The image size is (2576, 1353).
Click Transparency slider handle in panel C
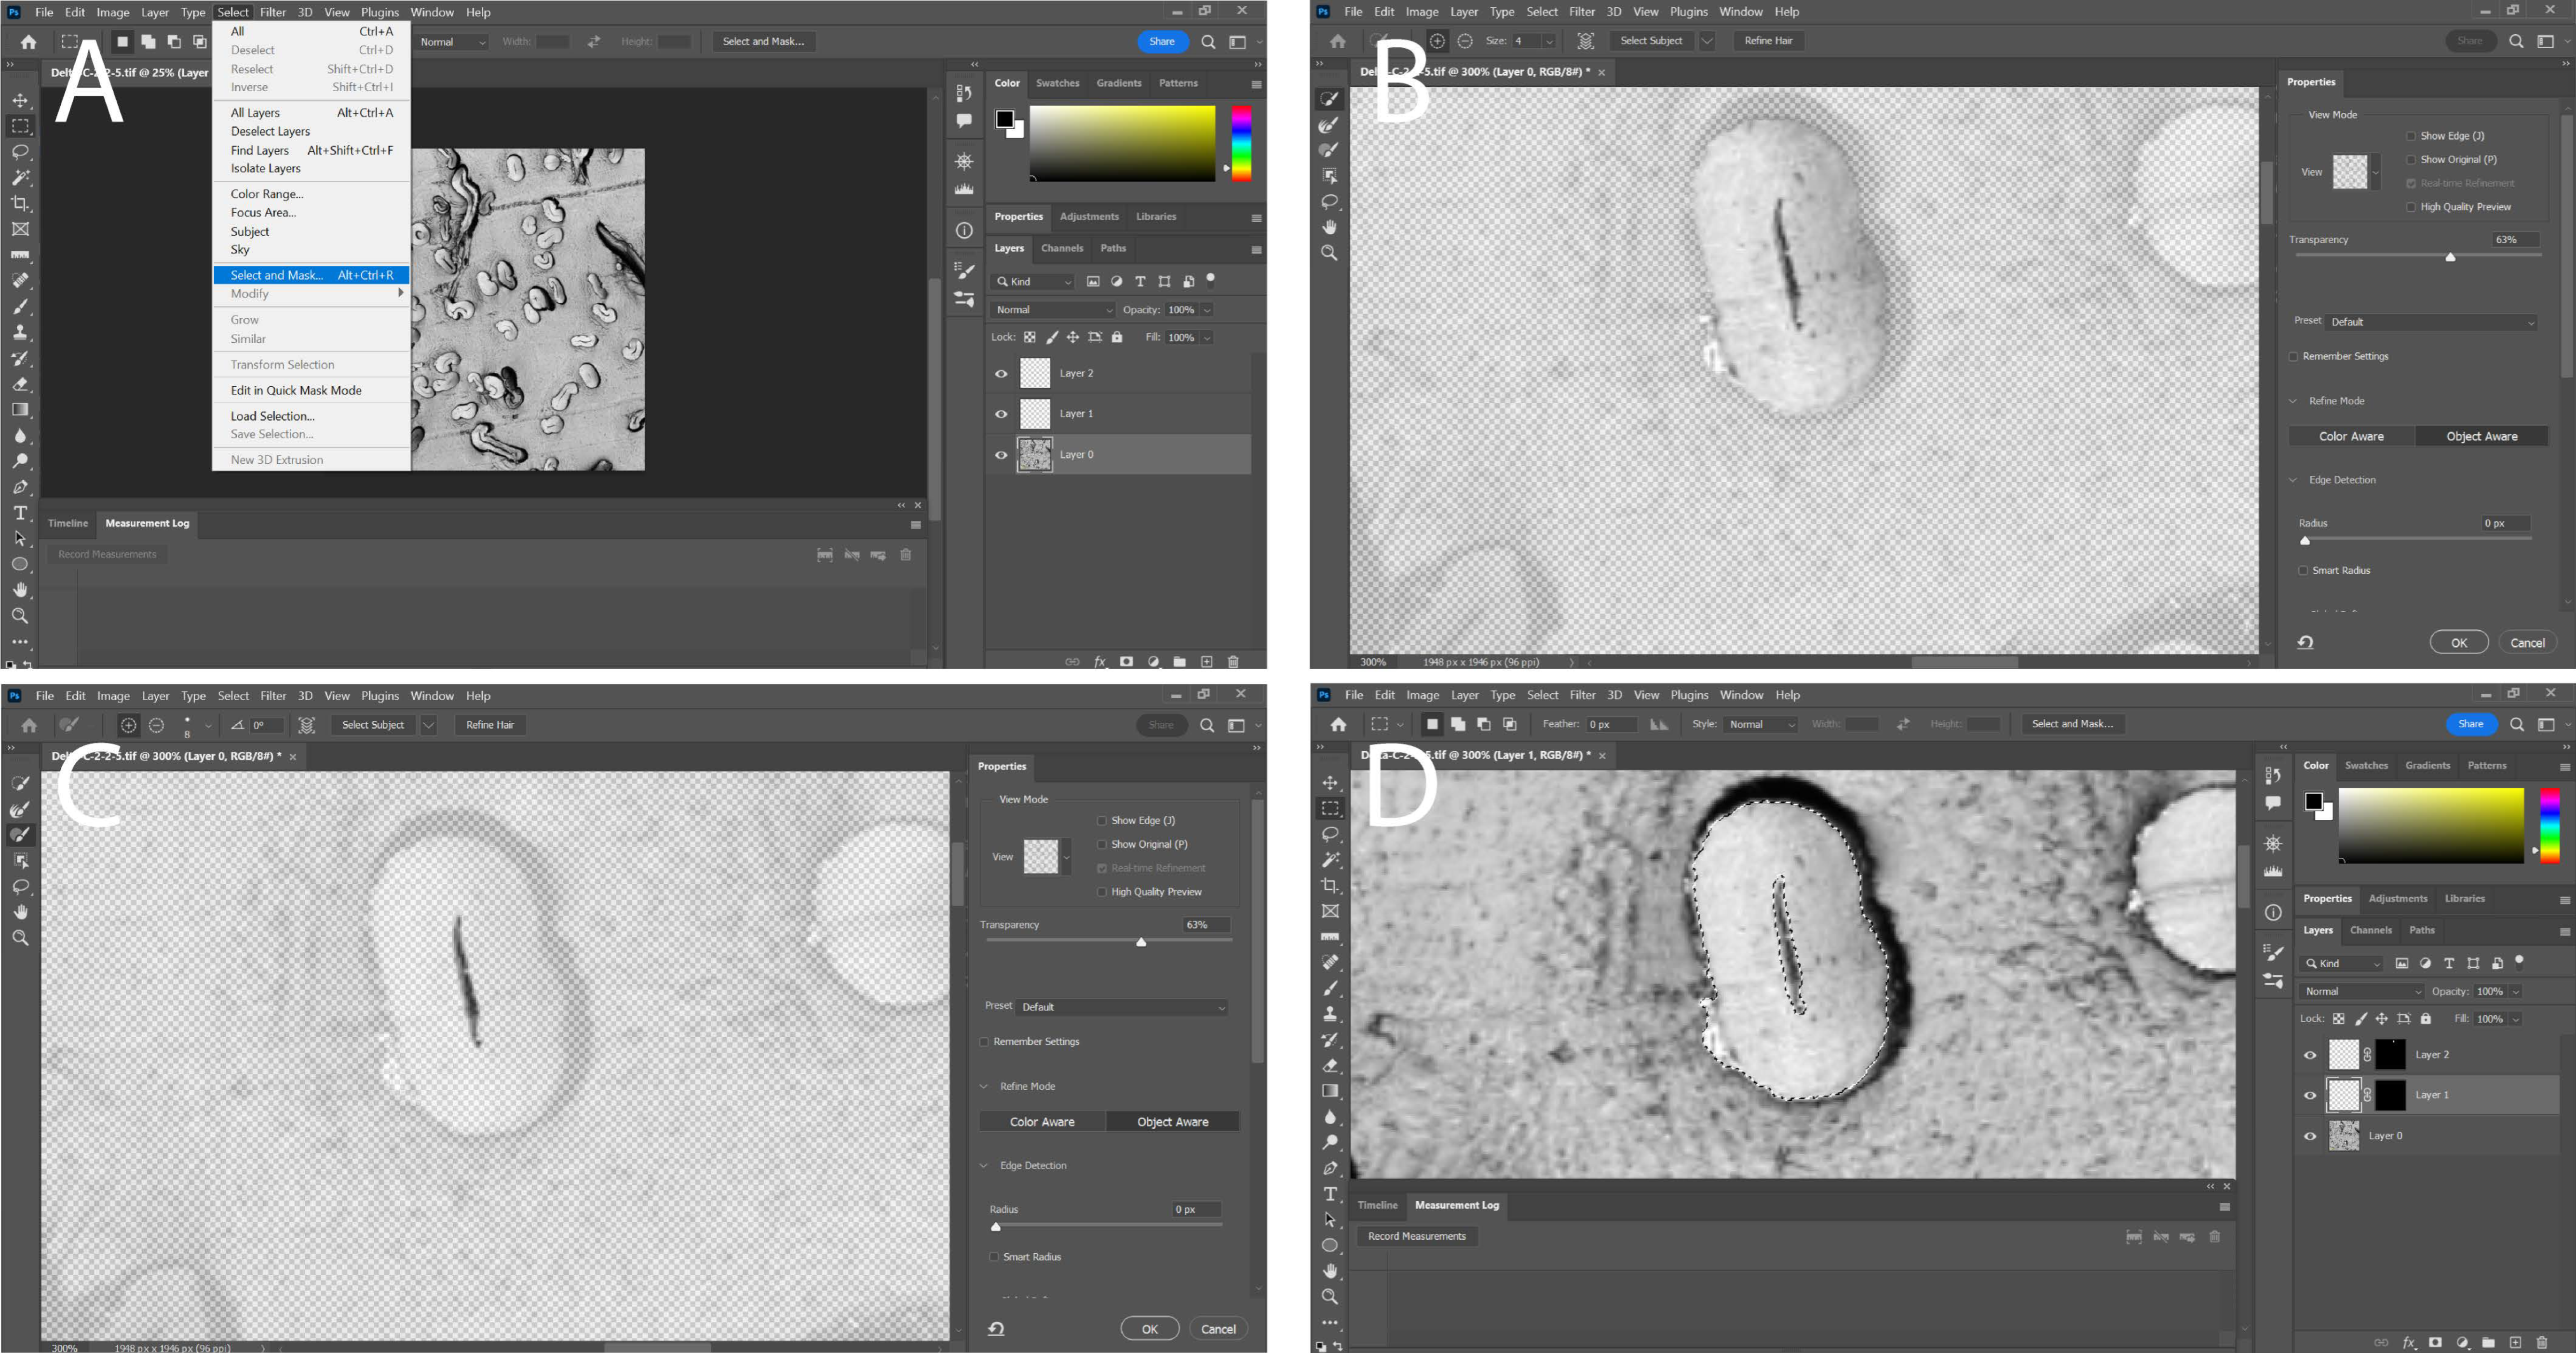pos(1141,942)
